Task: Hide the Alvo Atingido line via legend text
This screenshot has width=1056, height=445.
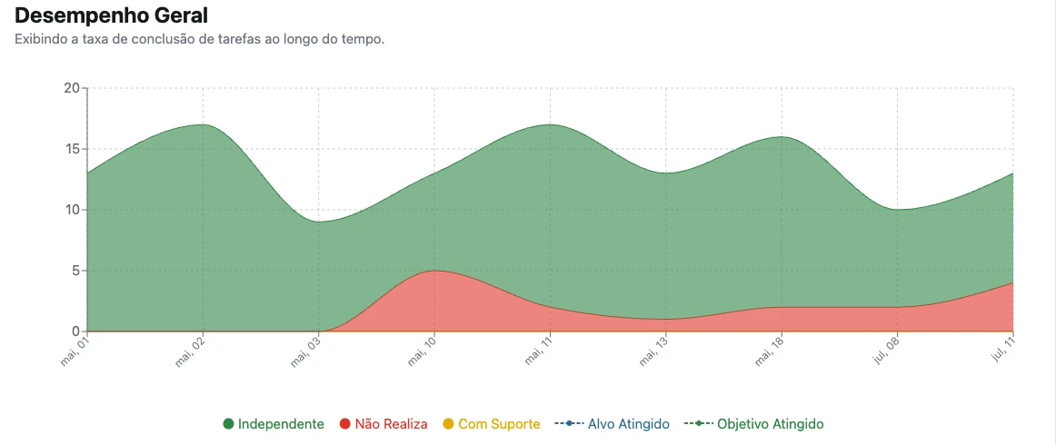Action: [x=628, y=424]
